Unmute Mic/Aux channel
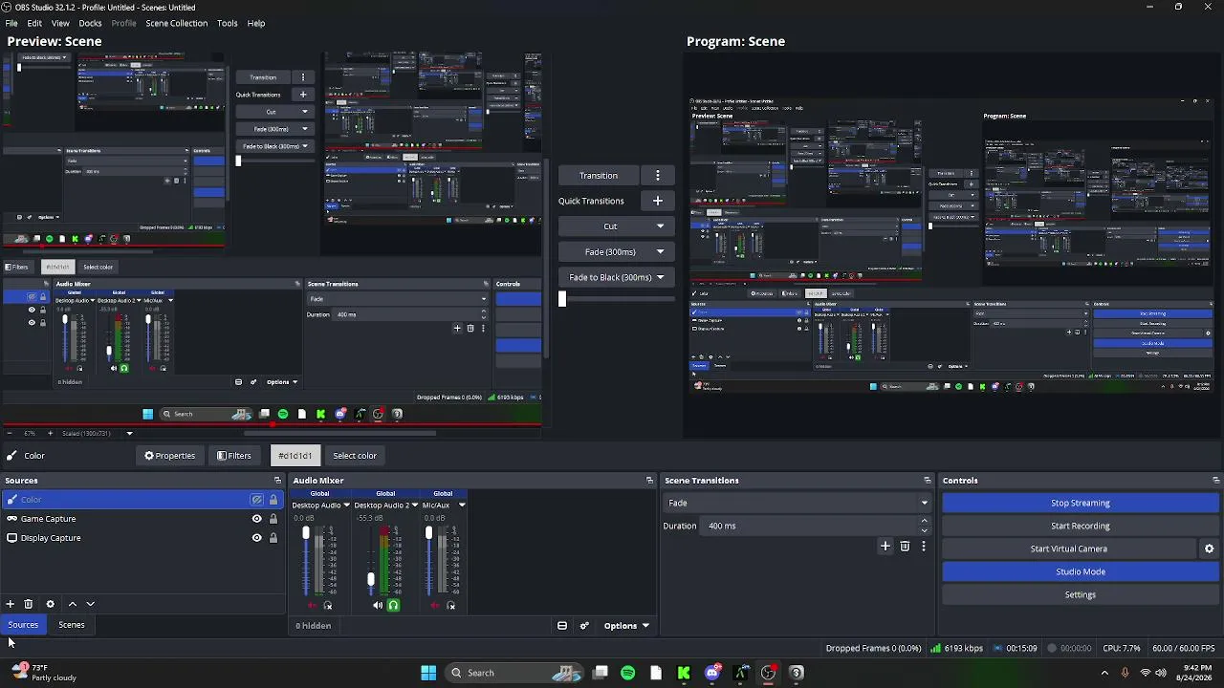 click(x=435, y=605)
